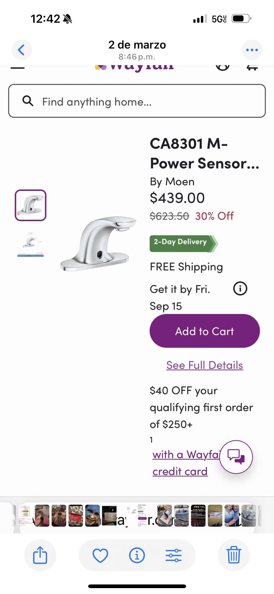Tap the magnifying glass search icon
The image size is (274, 594).
click(28, 101)
